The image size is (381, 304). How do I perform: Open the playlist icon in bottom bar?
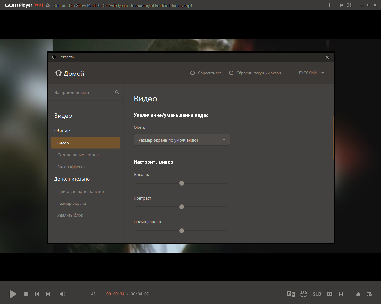pos(369,294)
